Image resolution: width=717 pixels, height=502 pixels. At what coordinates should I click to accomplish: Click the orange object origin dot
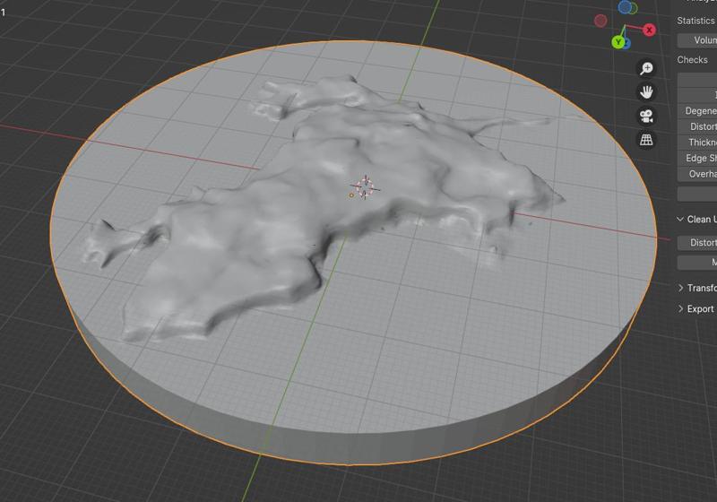[351, 195]
